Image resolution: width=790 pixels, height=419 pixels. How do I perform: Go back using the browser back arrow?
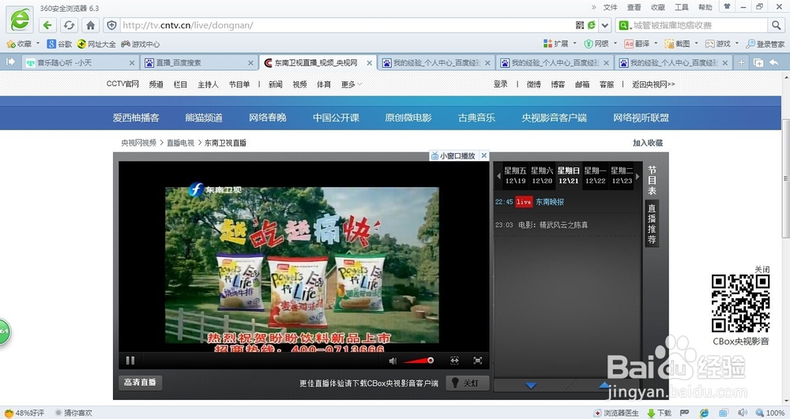(x=47, y=25)
